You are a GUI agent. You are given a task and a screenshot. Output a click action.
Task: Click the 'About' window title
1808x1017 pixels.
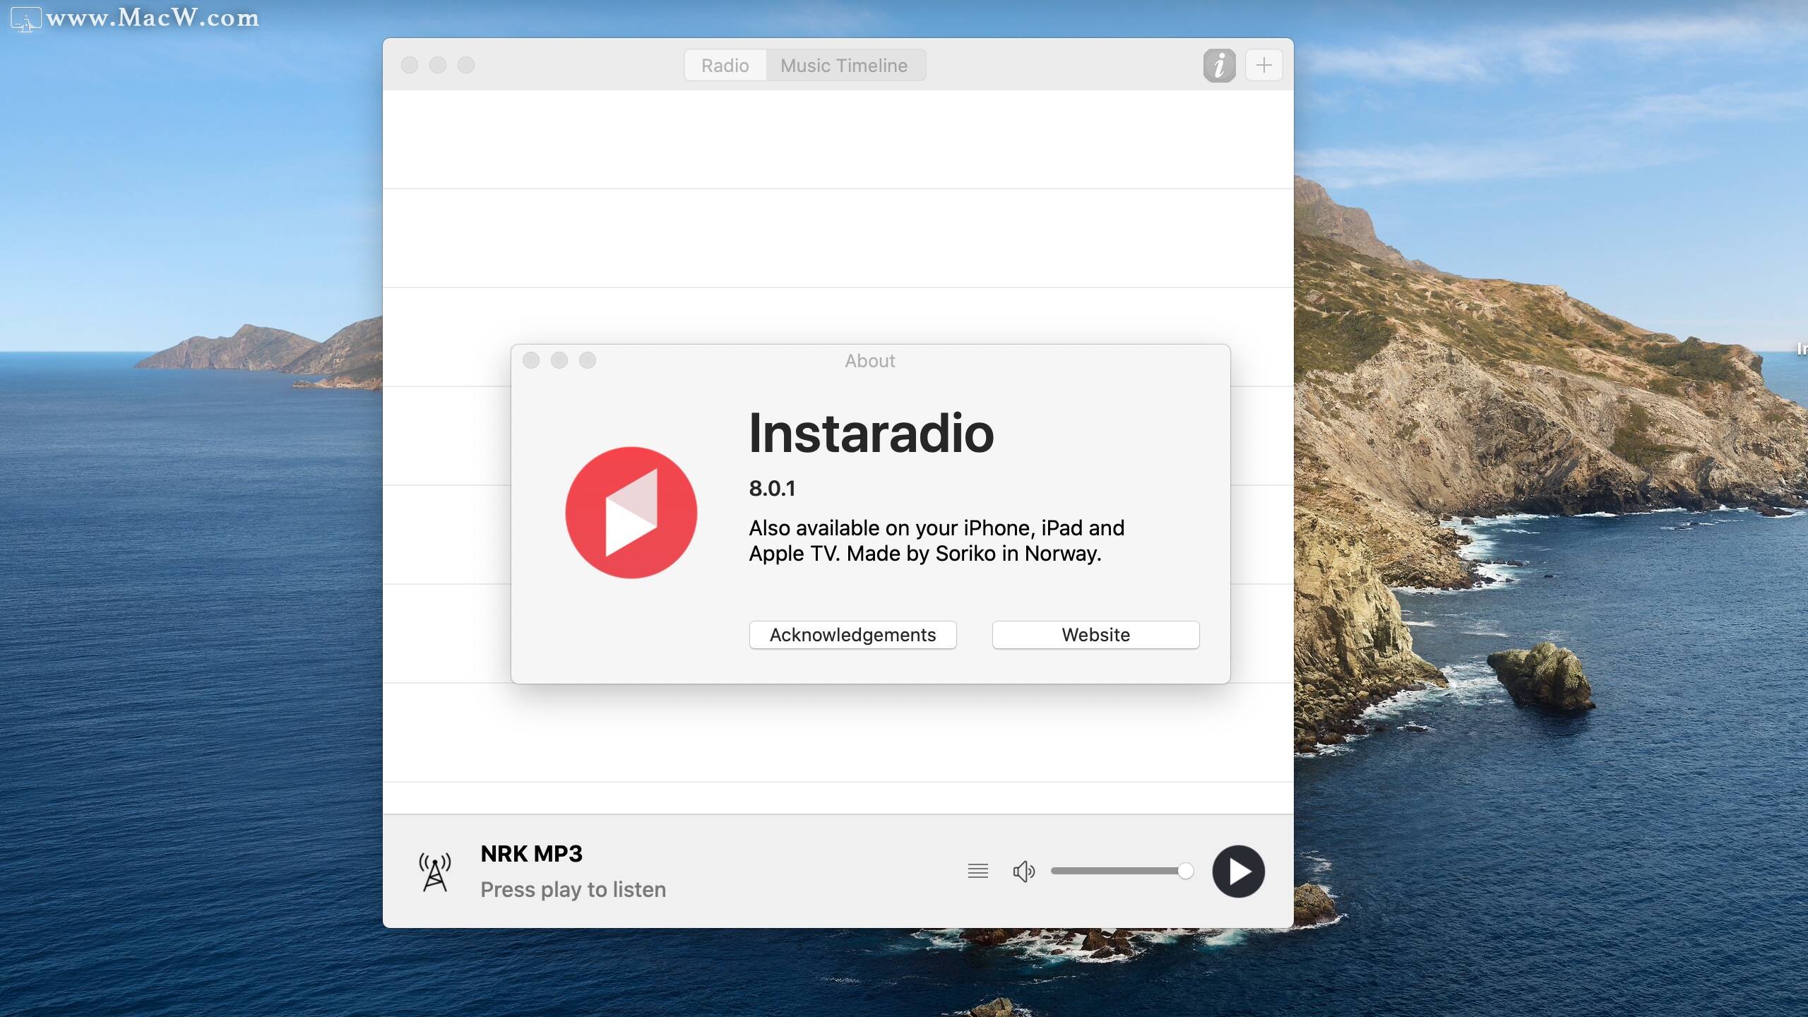(x=870, y=361)
